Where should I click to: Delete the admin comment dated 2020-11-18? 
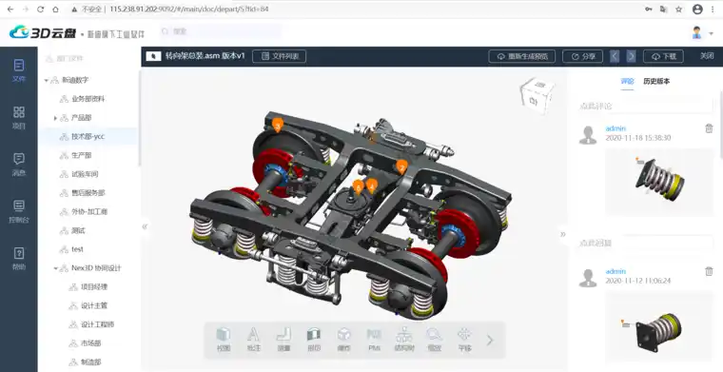(x=709, y=128)
